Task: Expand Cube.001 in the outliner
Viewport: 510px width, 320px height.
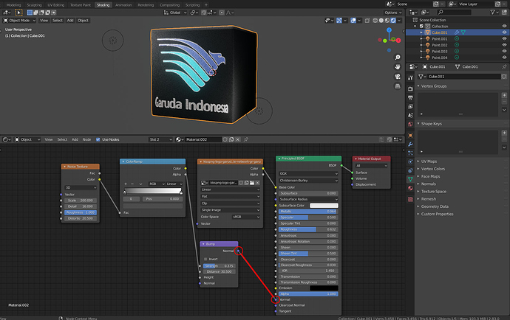Action: (x=421, y=32)
